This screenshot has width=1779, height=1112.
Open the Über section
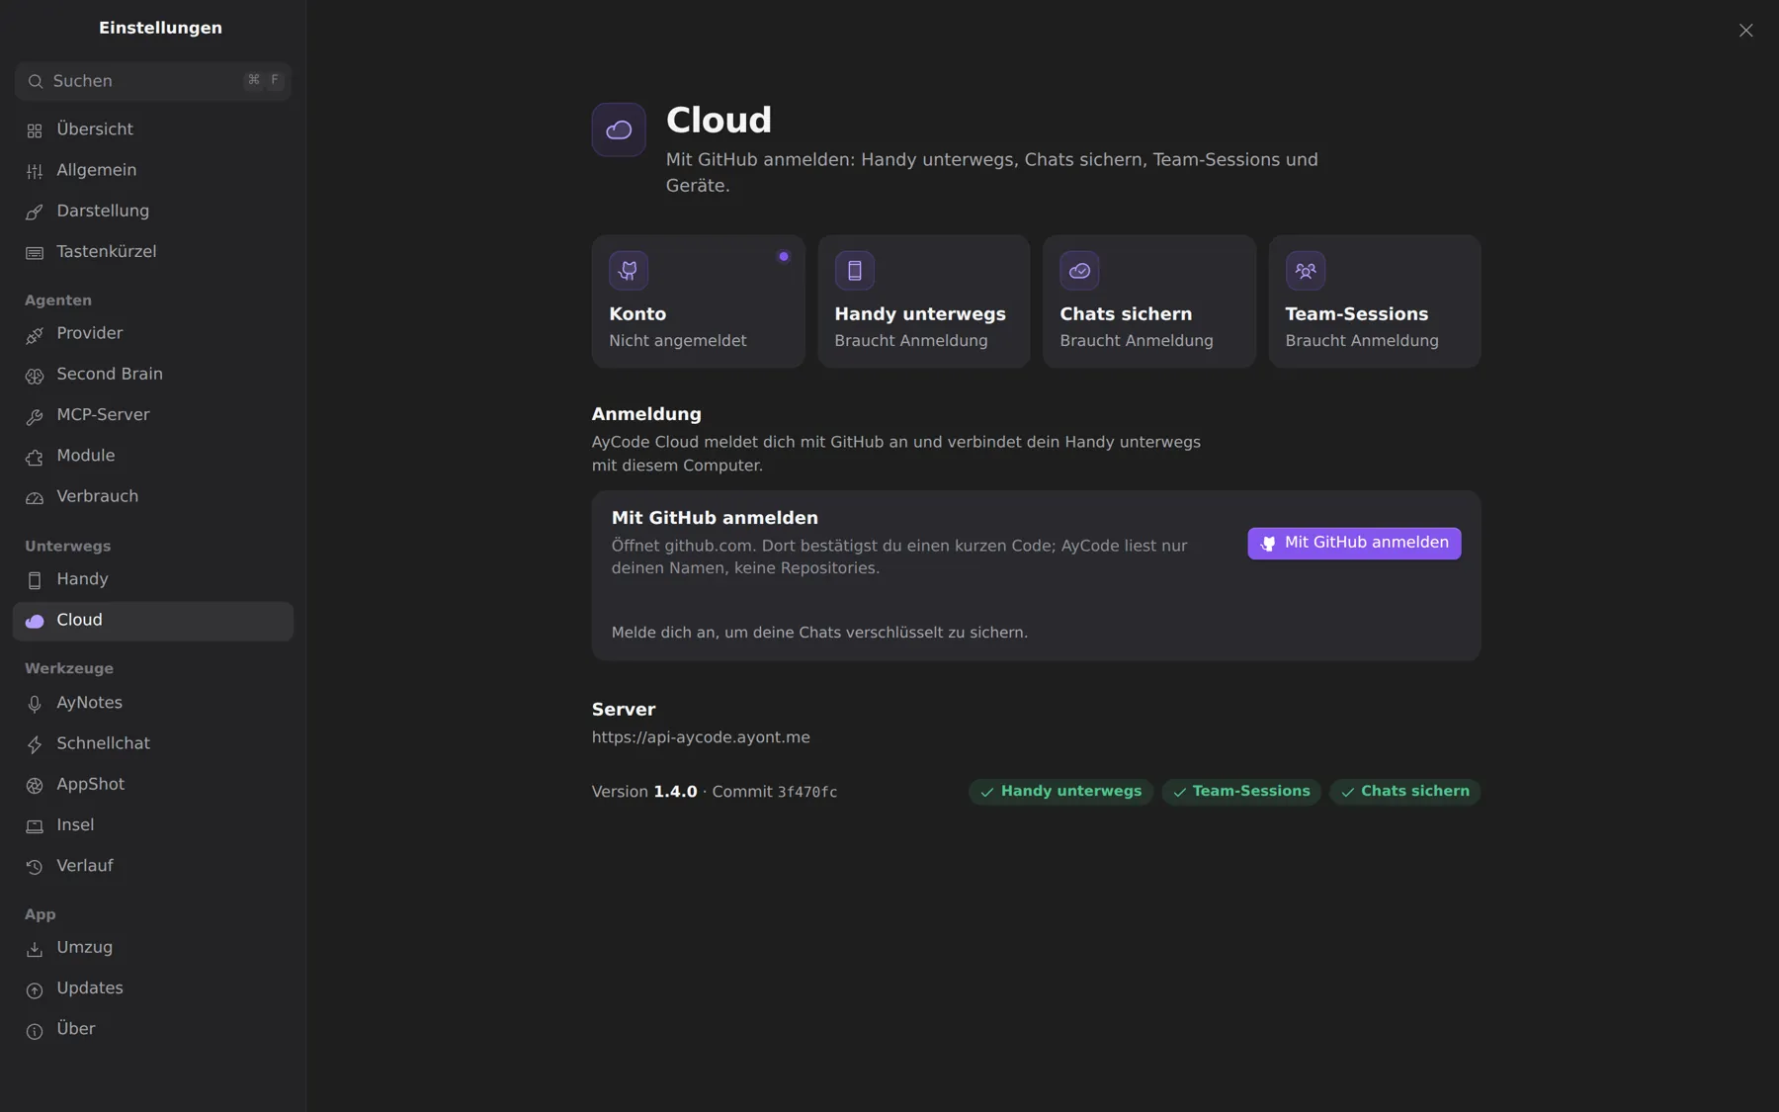tap(152, 1029)
